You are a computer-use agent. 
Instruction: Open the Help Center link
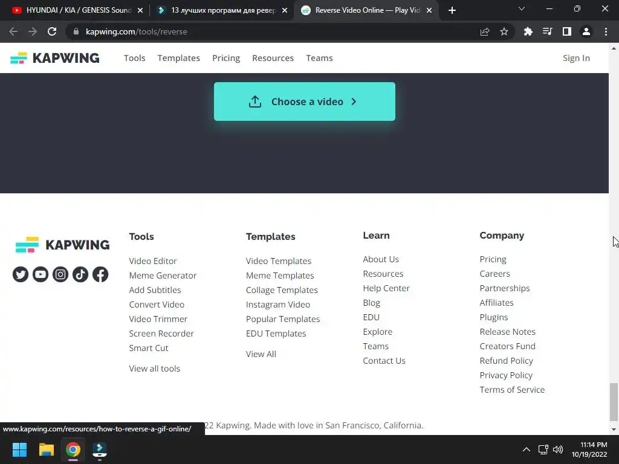[386, 288]
